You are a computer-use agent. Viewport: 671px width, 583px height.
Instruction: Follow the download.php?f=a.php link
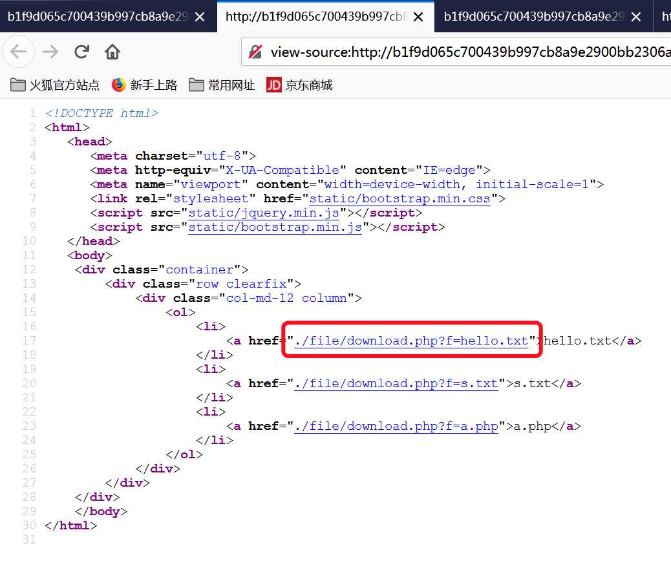pyautogui.click(x=396, y=426)
